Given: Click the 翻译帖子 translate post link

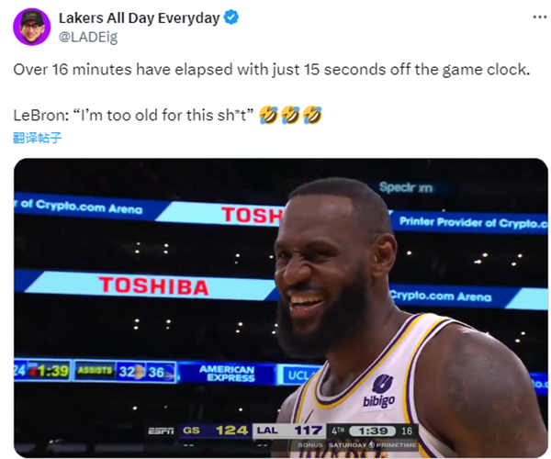Looking at the screenshot, I should tap(38, 138).
